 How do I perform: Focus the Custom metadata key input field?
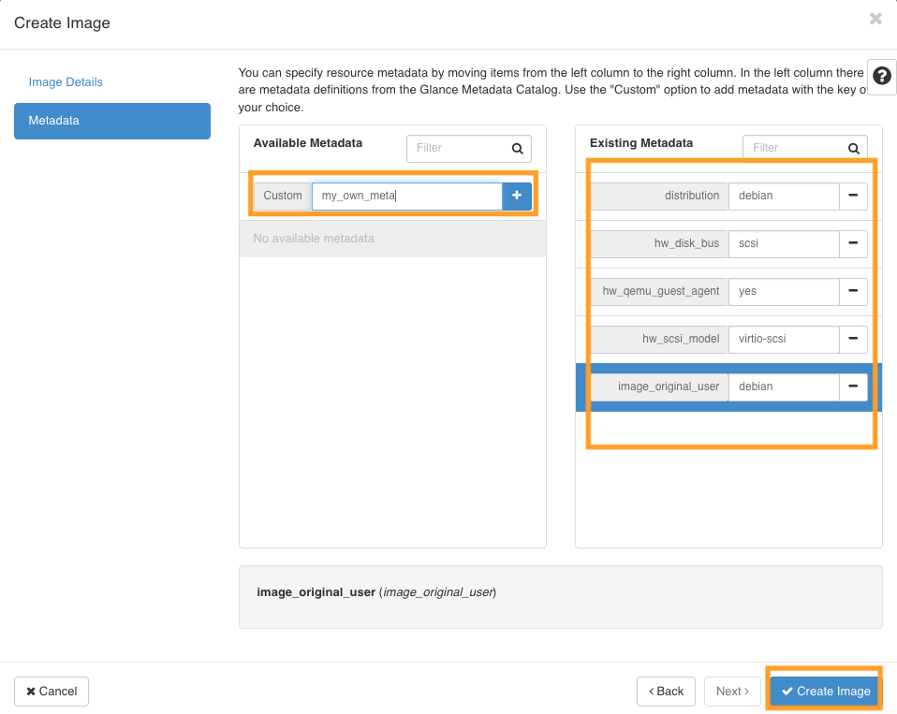tap(406, 196)
